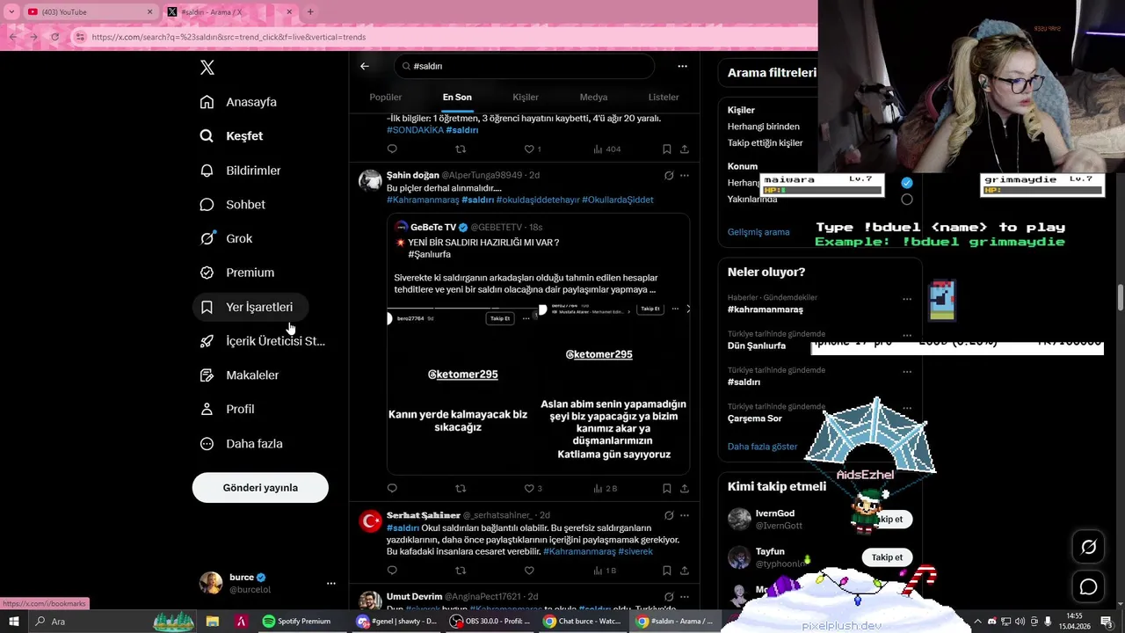This screenshot has height=633, width=1125.
Task: Open Grok in the sidebar
Action: coord(227,238)
